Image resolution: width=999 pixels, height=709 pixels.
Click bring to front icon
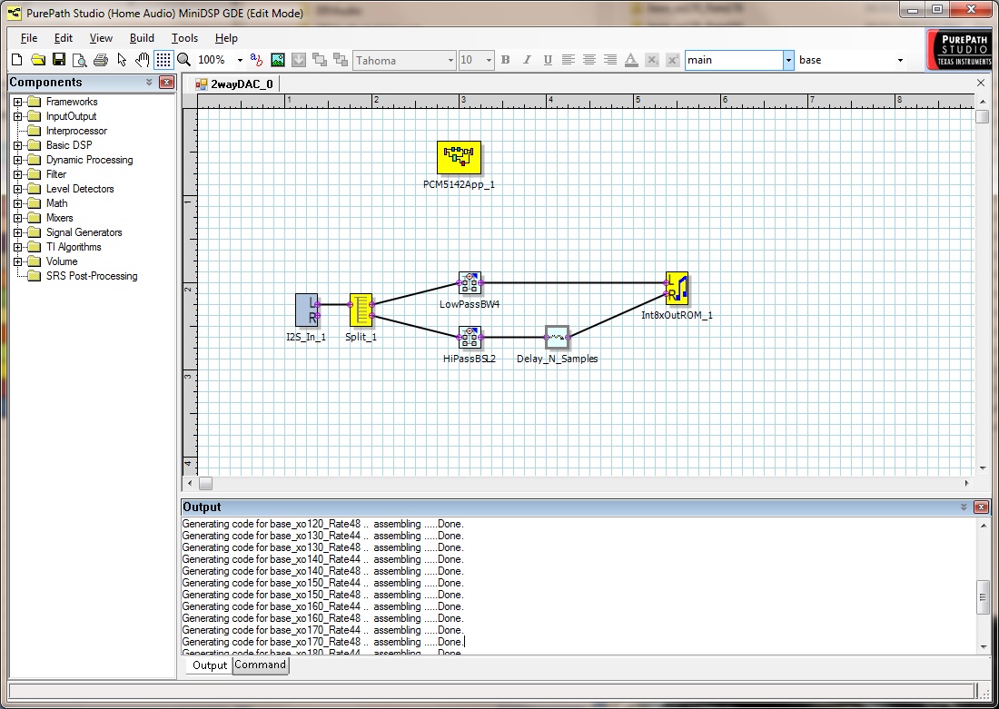[x=319, y=60]
